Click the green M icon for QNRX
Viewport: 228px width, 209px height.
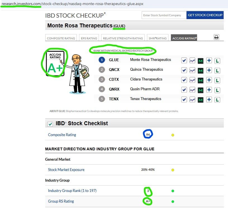201,90
